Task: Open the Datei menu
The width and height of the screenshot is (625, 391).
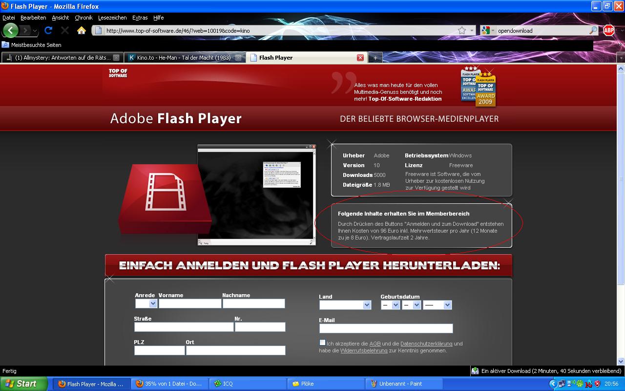Action: (x=9, y=18)
